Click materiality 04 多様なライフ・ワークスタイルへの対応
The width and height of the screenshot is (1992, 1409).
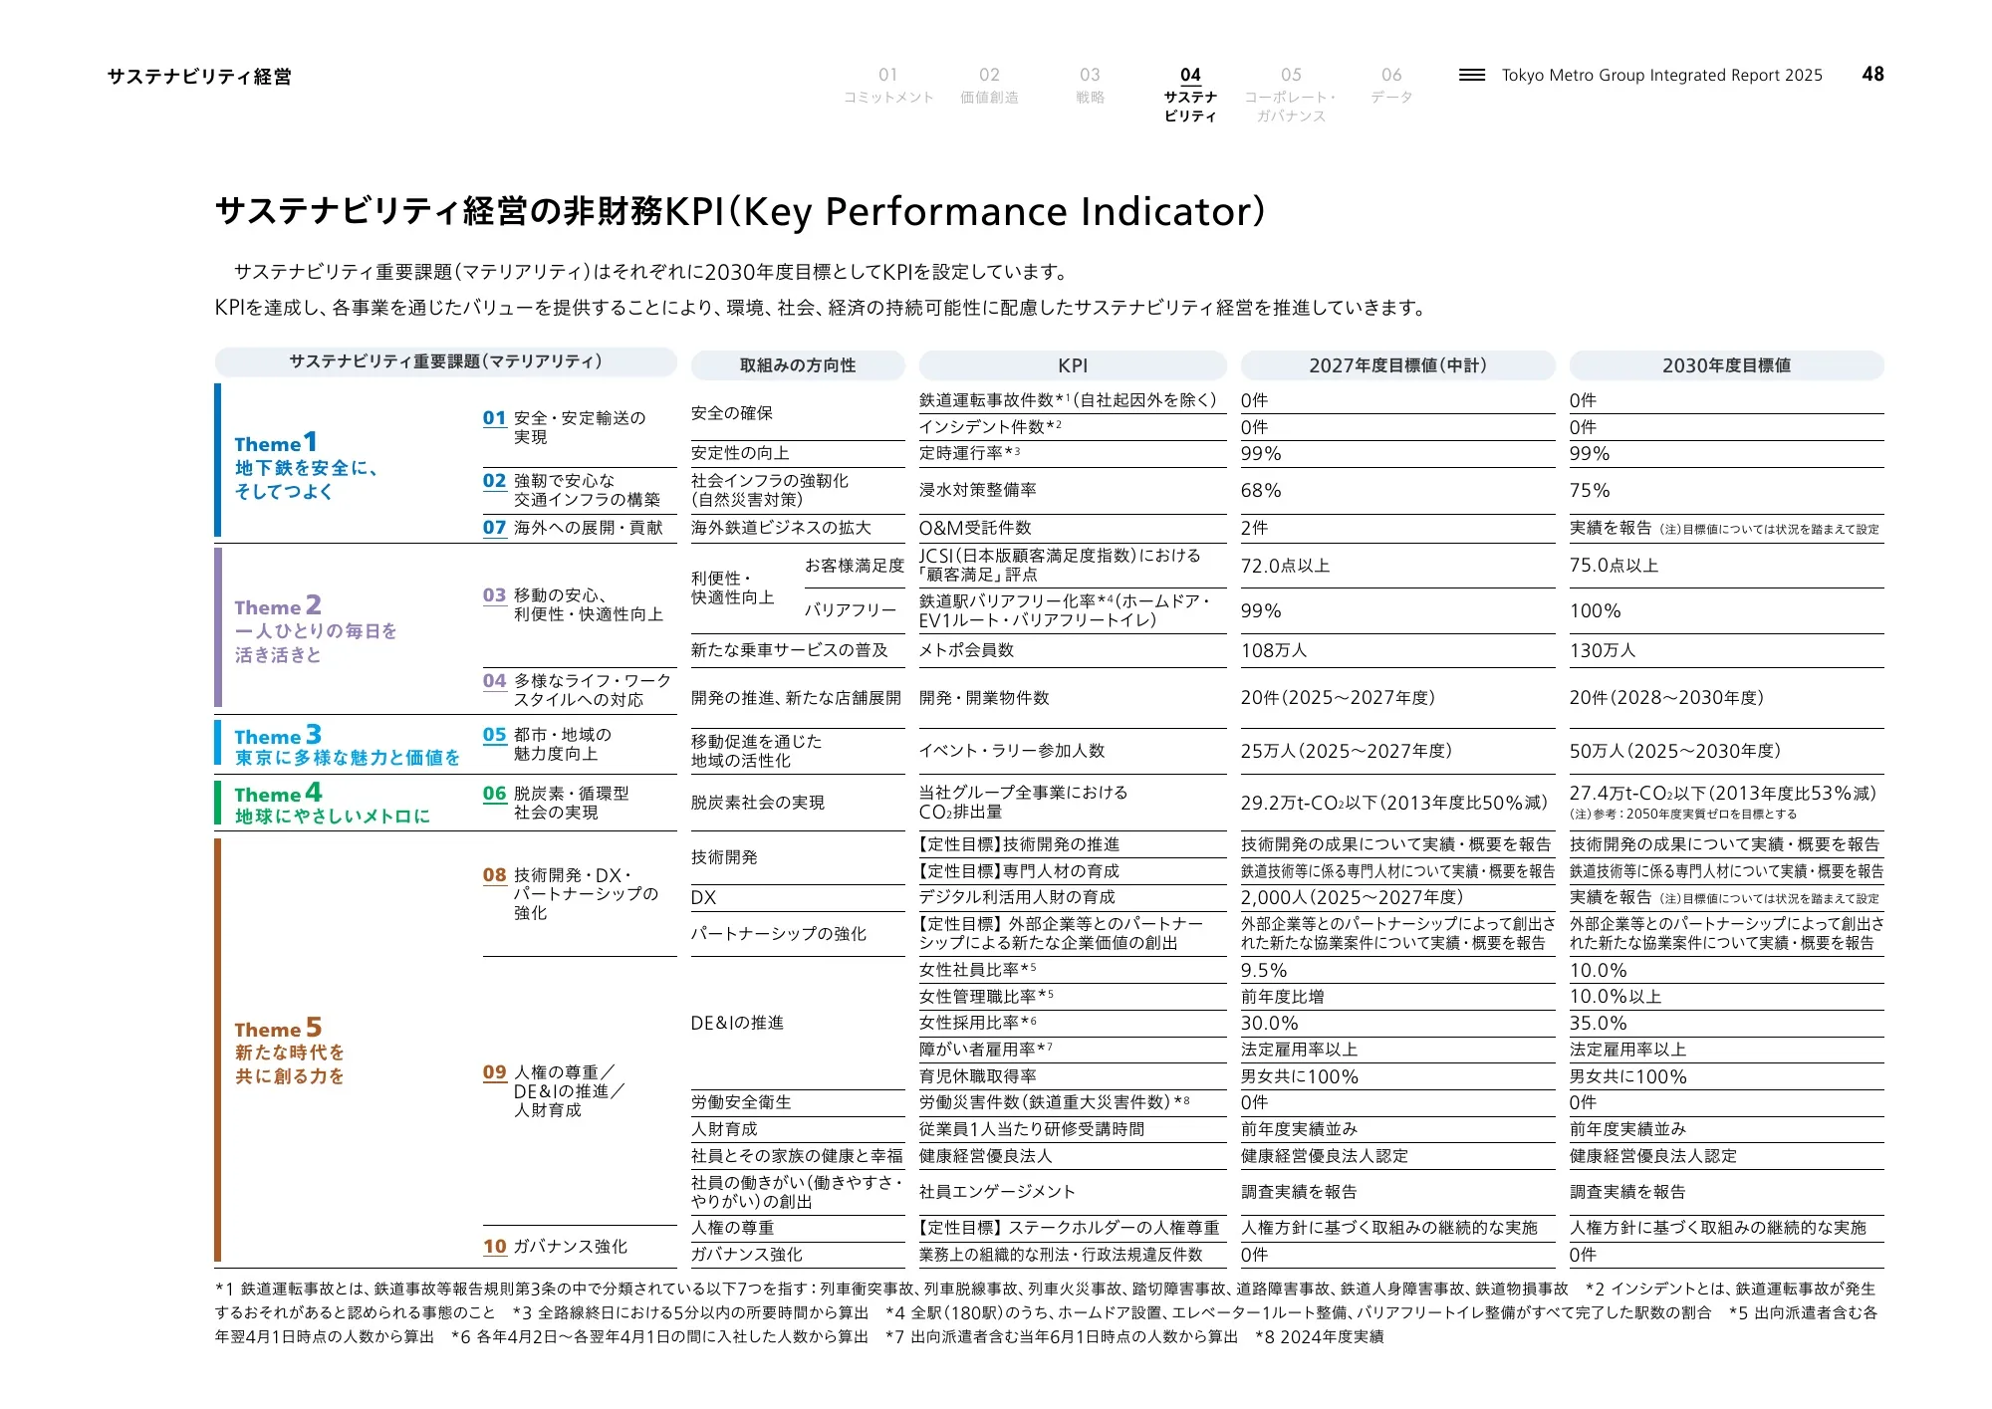click(x=577, y=690)
